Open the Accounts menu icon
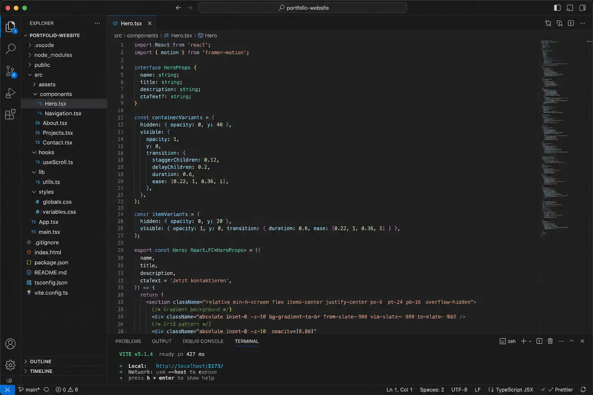Screen dimensions: 593x395 [x=10, y=344]
